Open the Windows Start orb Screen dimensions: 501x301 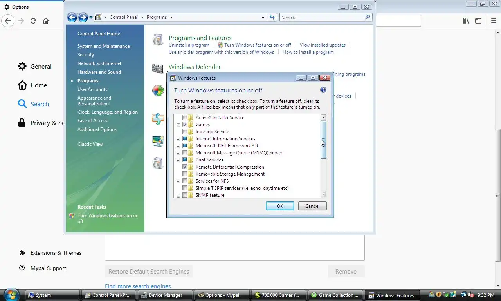click(11, 295)
